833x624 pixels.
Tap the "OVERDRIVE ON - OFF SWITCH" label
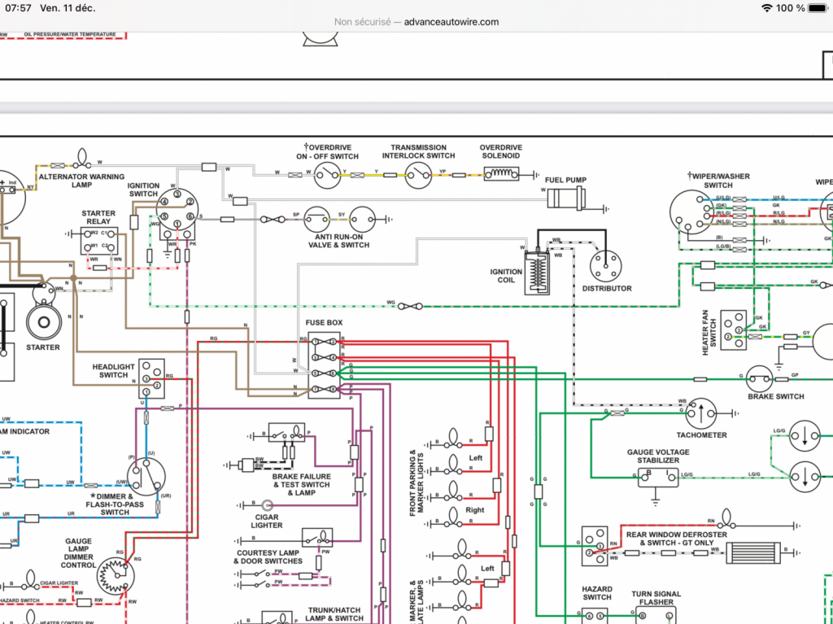click(x=327, y=151)
